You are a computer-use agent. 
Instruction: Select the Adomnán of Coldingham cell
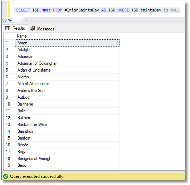coord(67,63)
